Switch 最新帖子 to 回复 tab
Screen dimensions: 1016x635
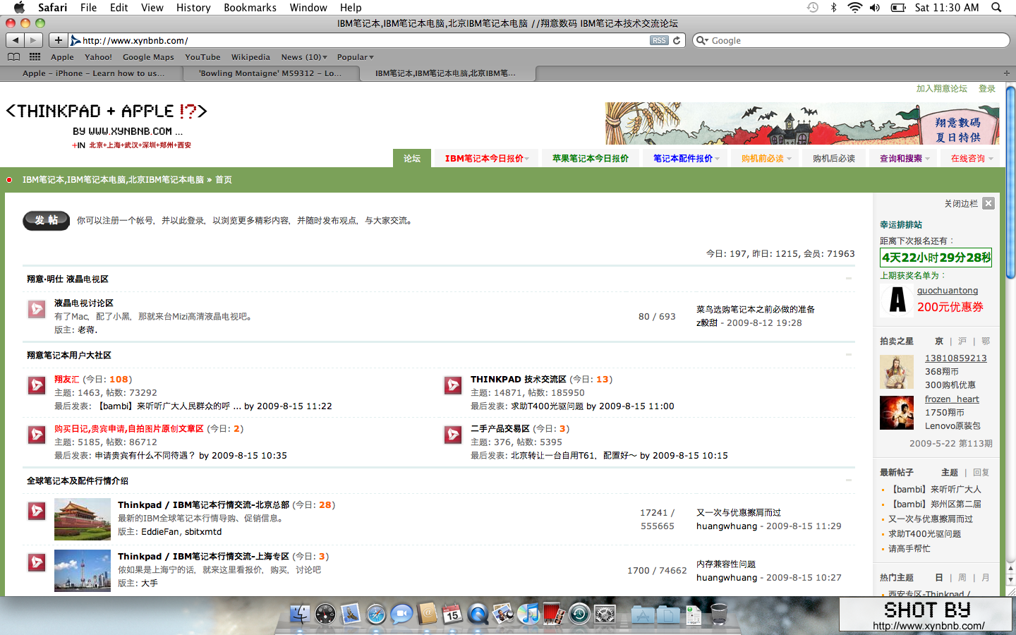click(981, 472)
